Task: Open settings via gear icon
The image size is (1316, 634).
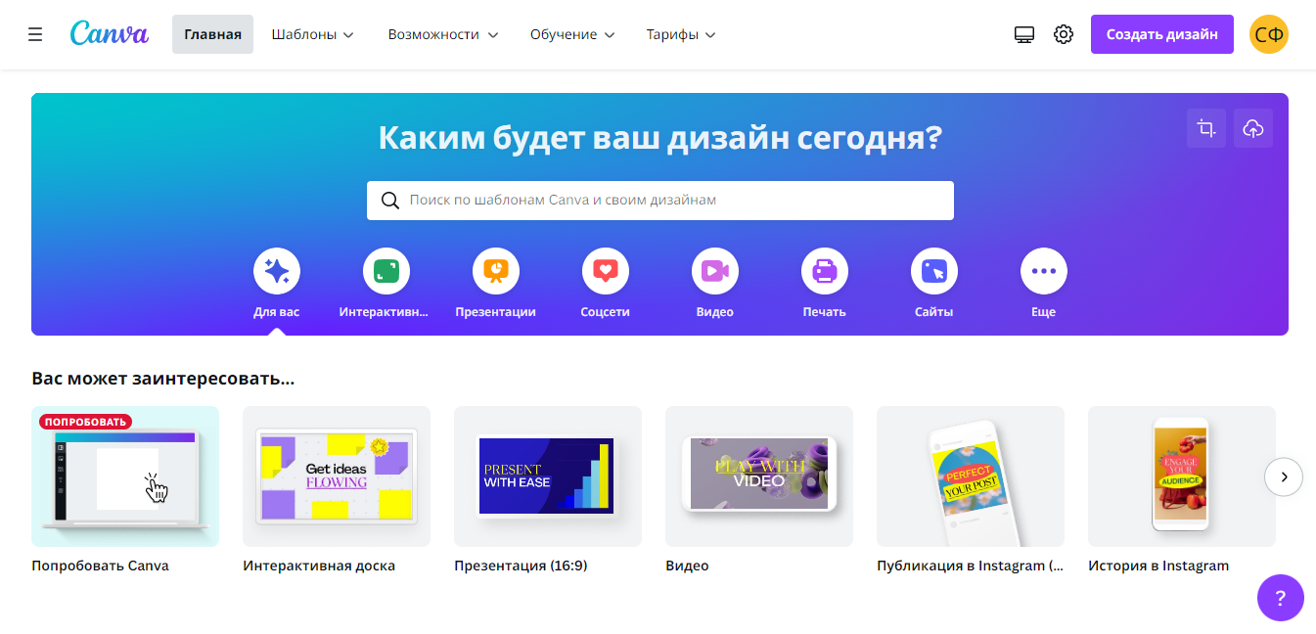Action: click(1064, 34)
